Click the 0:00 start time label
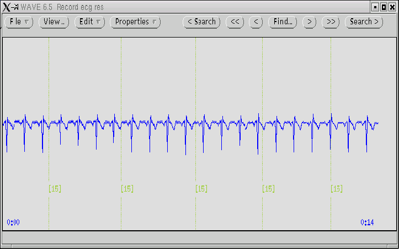This screenshot has height=249, width=399. coord(13,222)
